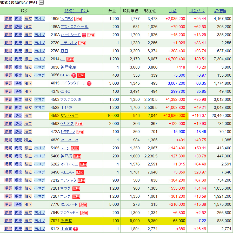Click the red alert icon beside ハートシード

coord(84,35)
